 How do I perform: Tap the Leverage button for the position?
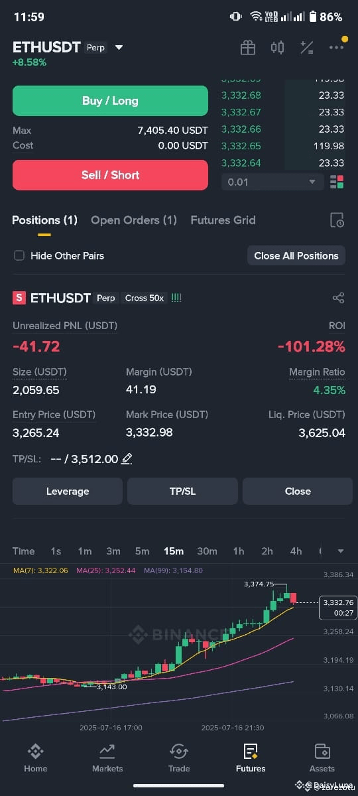pos(68,492)
